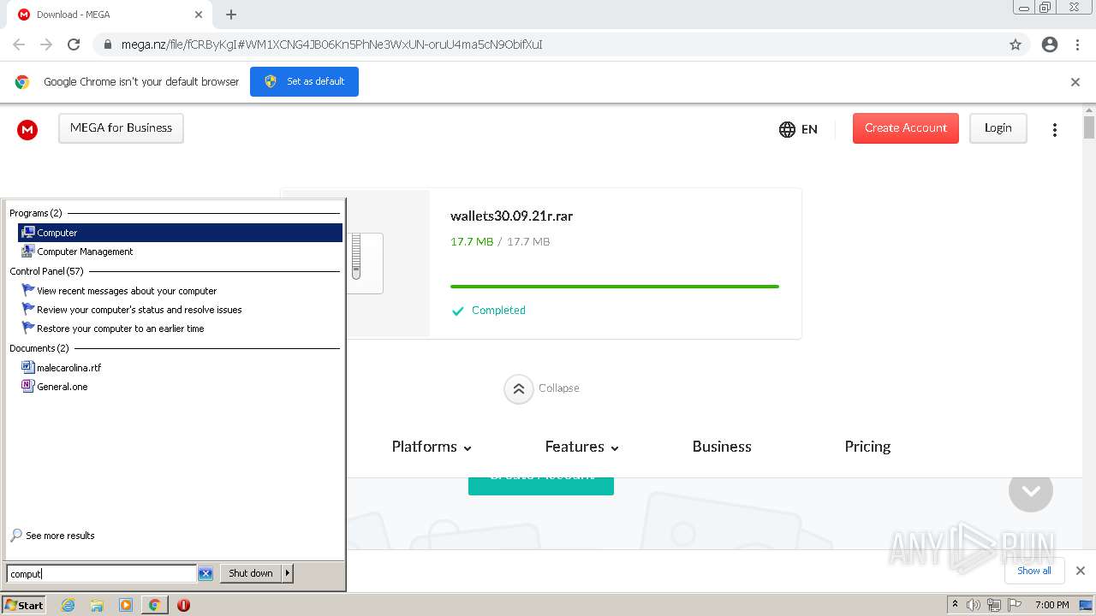Click Set as default button
The width and height of the screenshot is (1096, 616).
click(304, 82)
